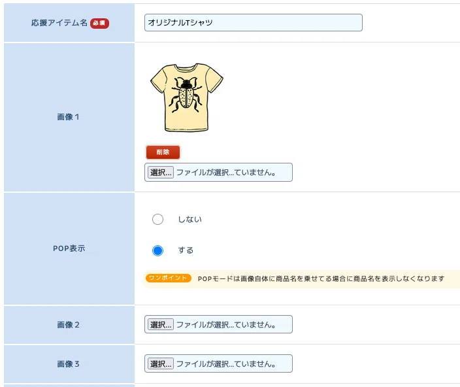Click 画像1's ファイルが選択されていません text

click(225, 173)
